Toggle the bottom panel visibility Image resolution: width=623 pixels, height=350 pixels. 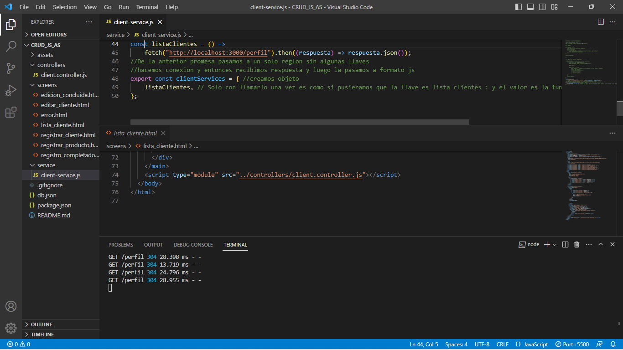530,7
